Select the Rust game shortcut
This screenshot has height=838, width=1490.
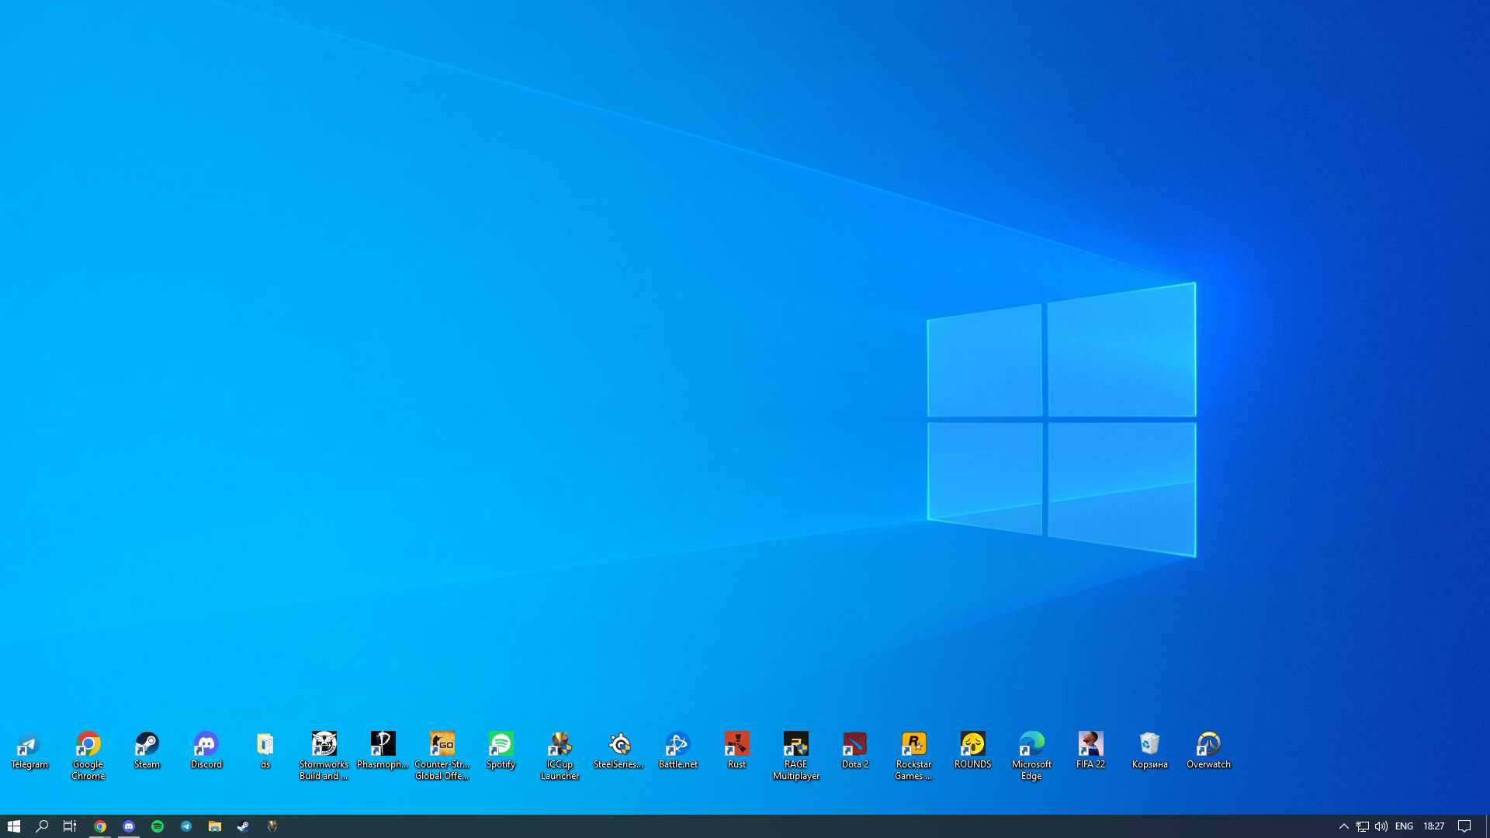[x=736, y=750]
